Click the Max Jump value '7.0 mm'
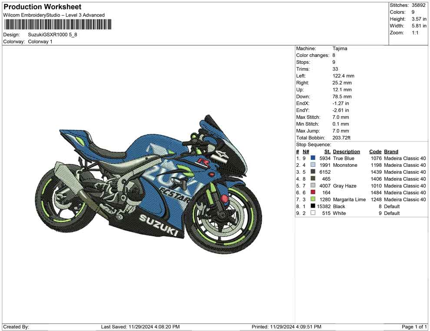The height and width of the screenshot is (331, 430). [x=341, y=131]
